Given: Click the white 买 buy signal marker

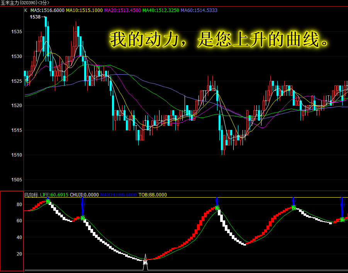Looking at the screenshot, I should tap(145, 262).
